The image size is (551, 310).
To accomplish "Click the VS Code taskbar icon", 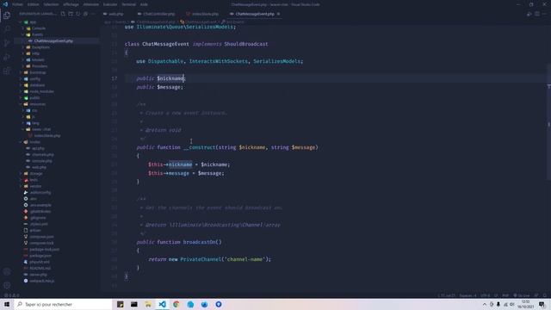I will tap(162, 304).
